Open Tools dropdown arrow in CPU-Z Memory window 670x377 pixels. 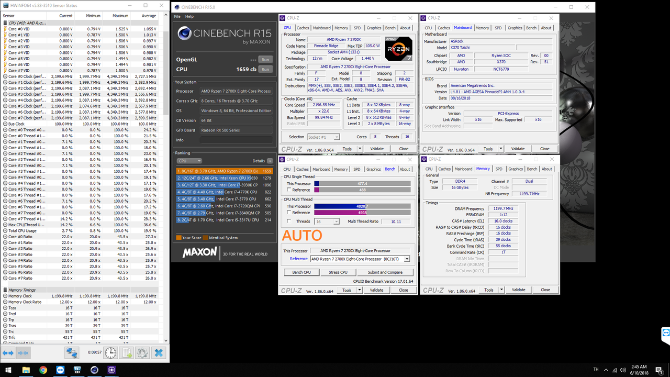tap(501, 290)
